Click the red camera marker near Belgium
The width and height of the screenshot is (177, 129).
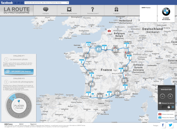pyautogui.click(x=109, y=31)
